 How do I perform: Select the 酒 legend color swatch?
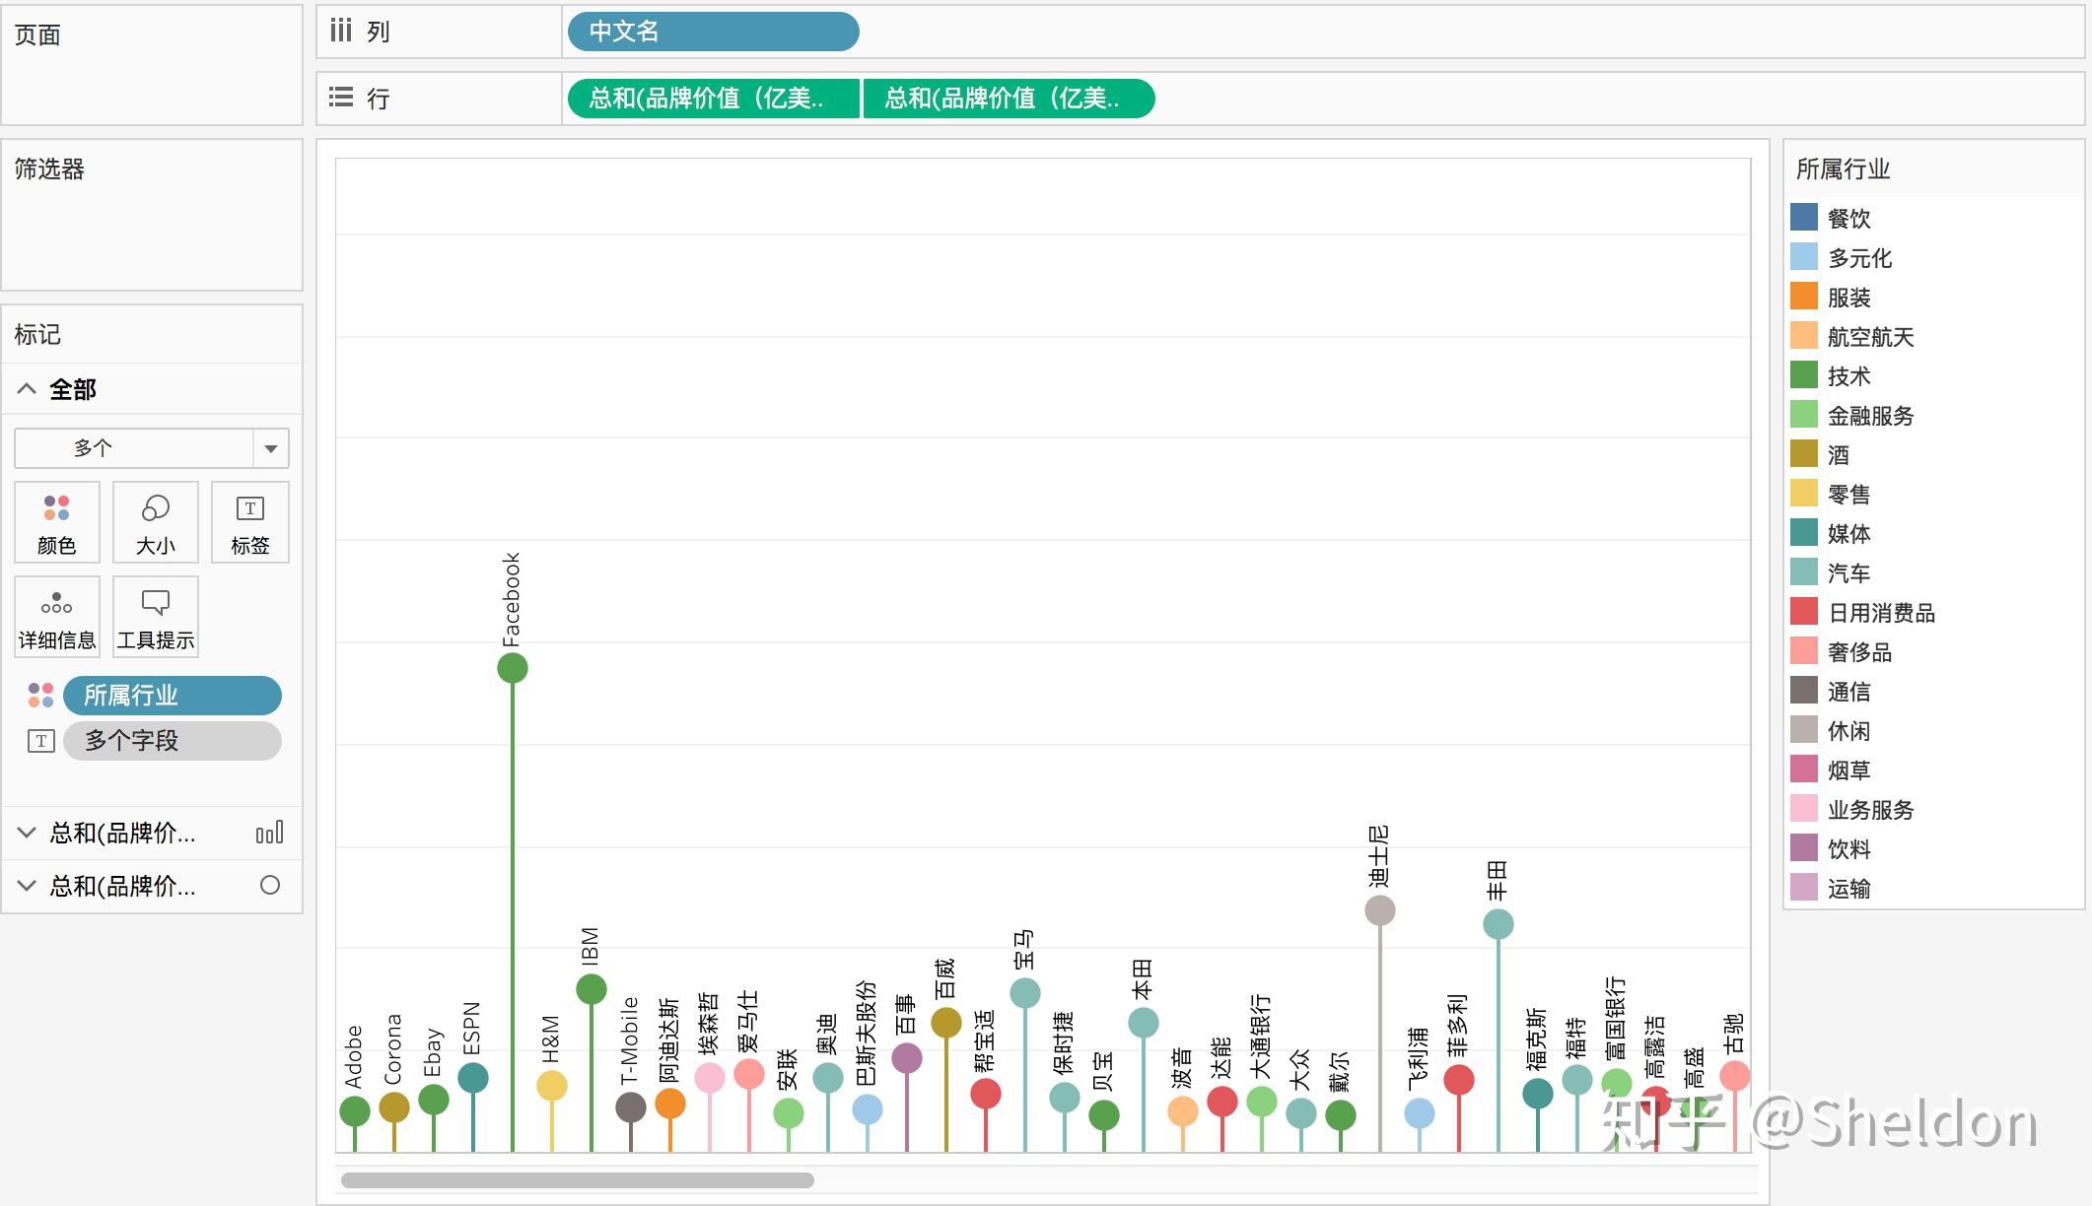(1804, 453)
